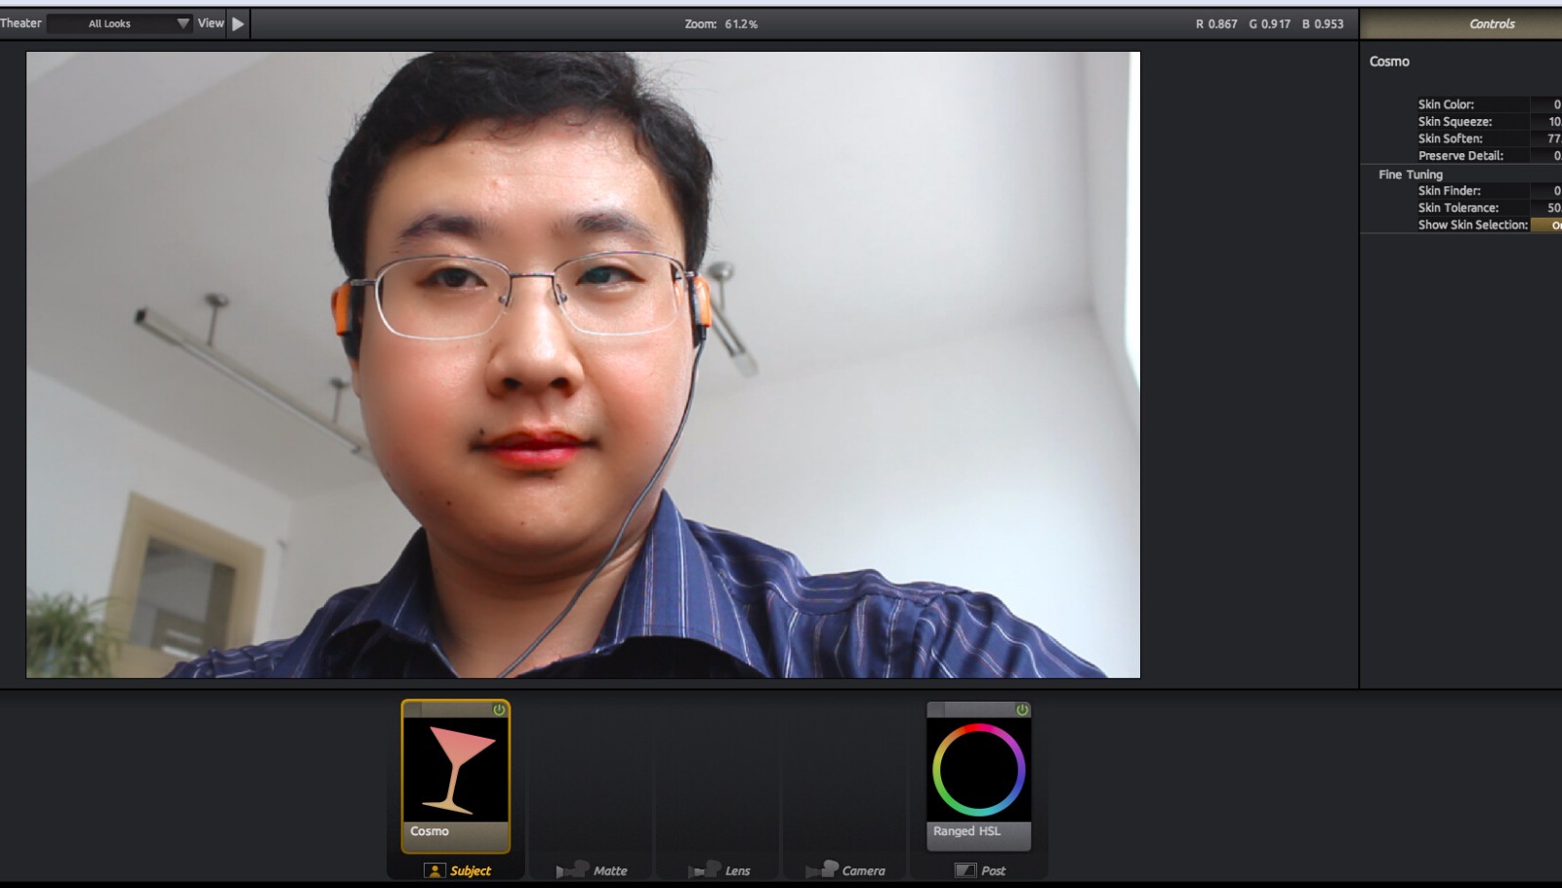Click the Cosmo heading in Controls panel
1562x888 pixels.
click(1388, 61)
